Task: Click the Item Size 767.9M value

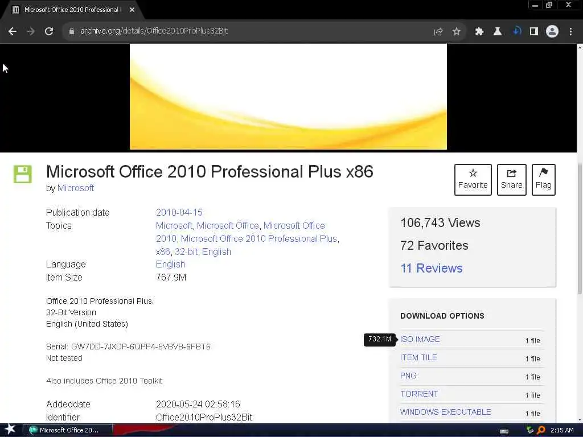Action: click(x=171, y=277)
